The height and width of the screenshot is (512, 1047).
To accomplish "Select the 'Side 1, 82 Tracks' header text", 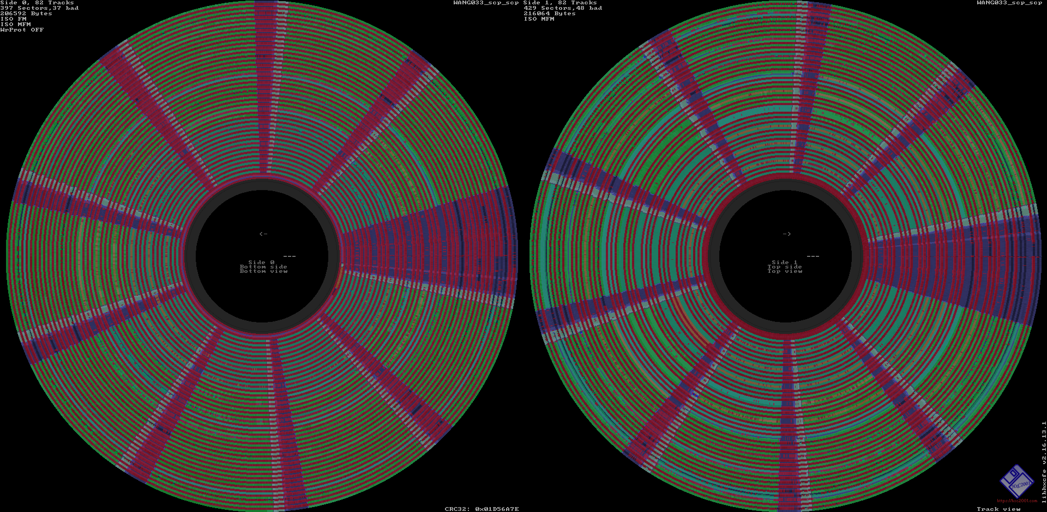I will coord(560,3).
